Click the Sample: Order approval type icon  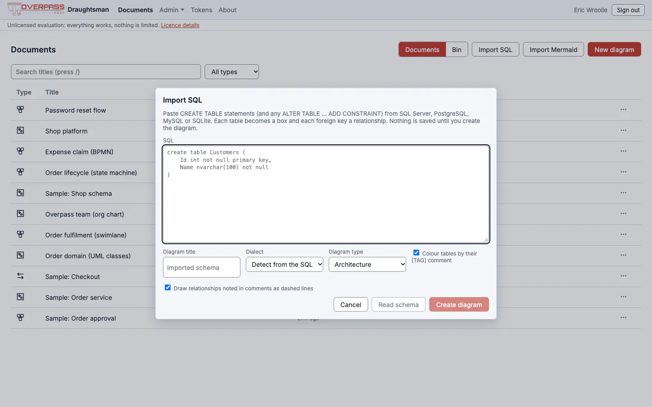(20, 317)
